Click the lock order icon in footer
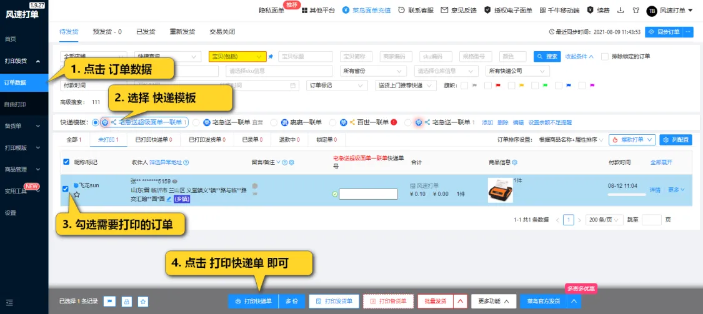The width and height of the screenshot is (703, 314). pos(126,302)
